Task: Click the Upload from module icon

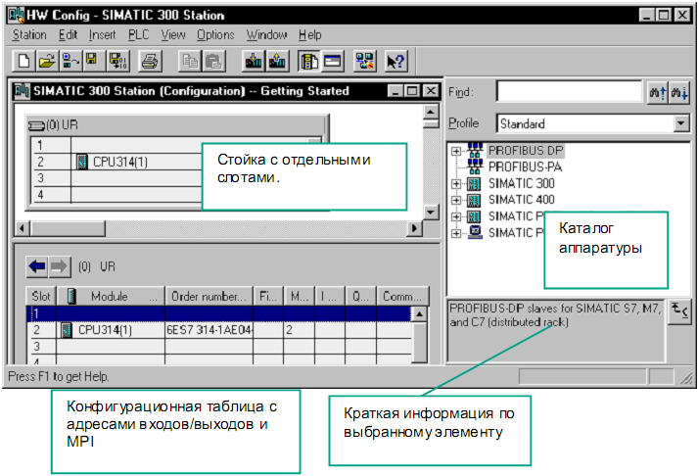Action: coord(277,61)
